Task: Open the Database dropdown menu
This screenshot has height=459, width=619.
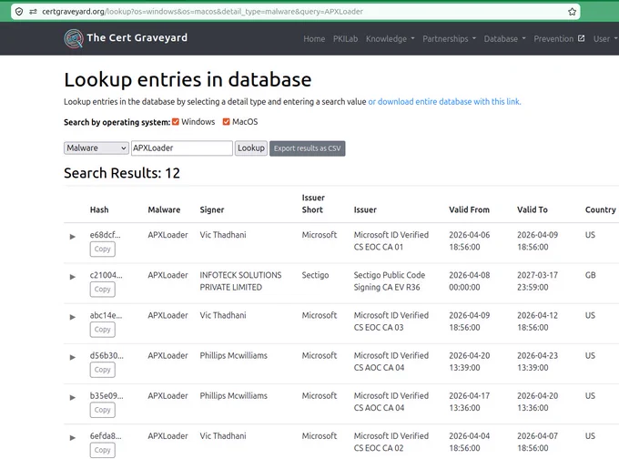Action: (x=504, y=39)
